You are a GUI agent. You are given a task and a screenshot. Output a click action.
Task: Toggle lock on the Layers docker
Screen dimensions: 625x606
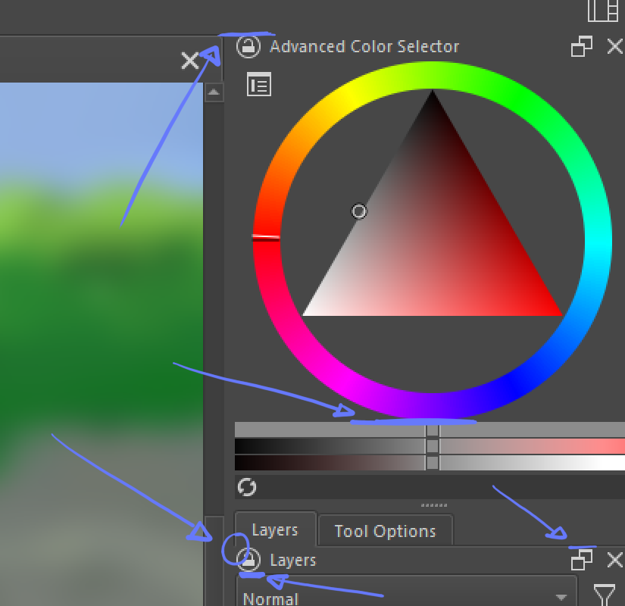pyautogui.click(x=248, y=560)
